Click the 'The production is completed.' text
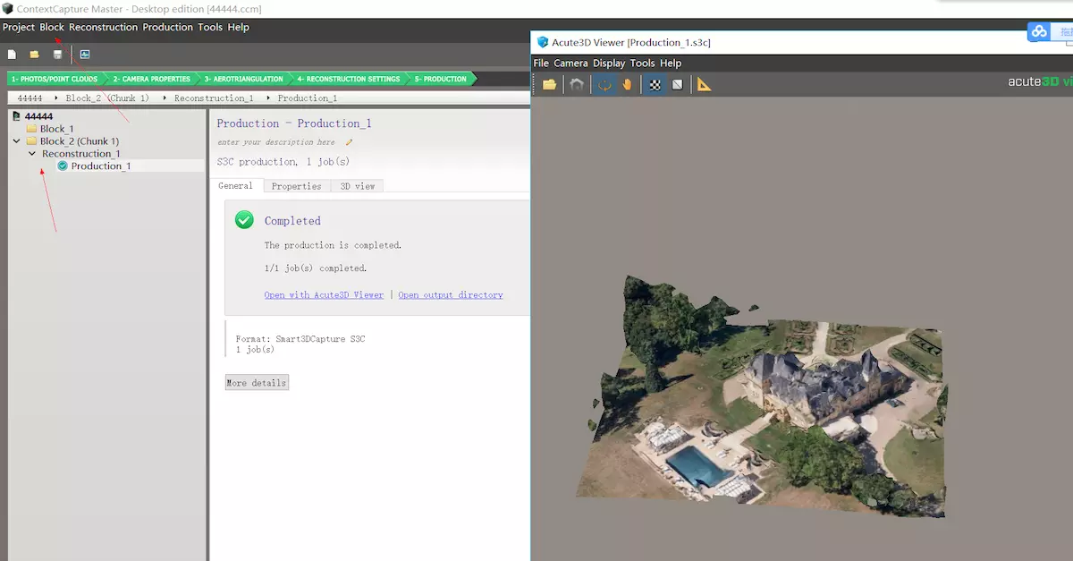The height and width of the screenshot is (561, 1073). tap(333, 245)
